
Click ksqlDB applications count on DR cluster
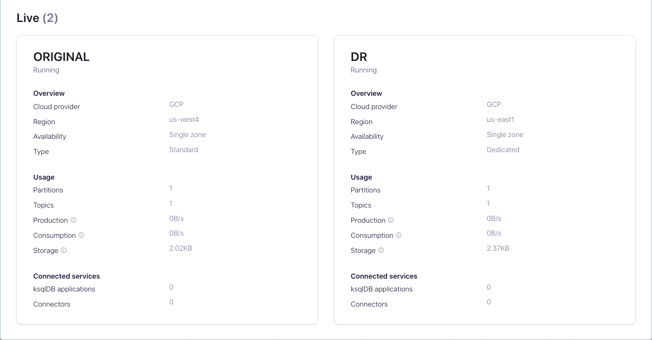point(489,287)
